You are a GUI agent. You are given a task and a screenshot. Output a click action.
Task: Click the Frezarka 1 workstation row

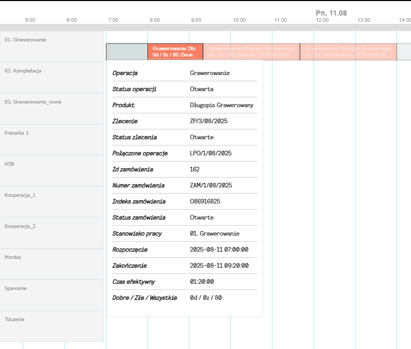(x=52, y=140)
